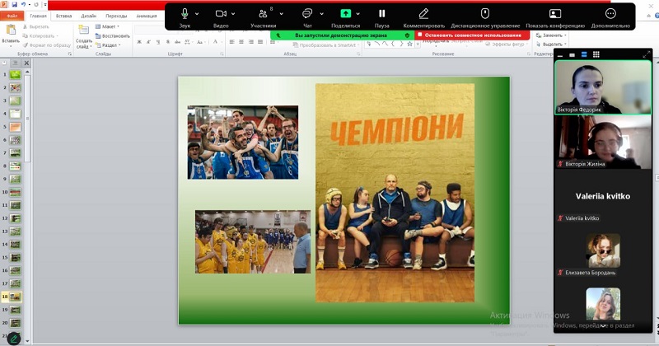The width and height of the screenshot is (659, 346).
Task: Click green shield security icon in sharing bar
Action: [x=407, y=35]
